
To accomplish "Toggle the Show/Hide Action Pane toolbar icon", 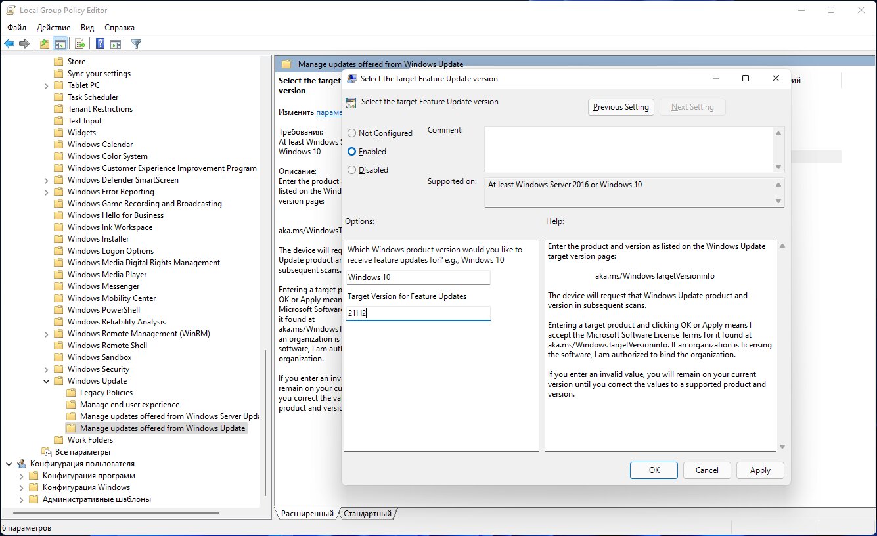I will 116,44.
